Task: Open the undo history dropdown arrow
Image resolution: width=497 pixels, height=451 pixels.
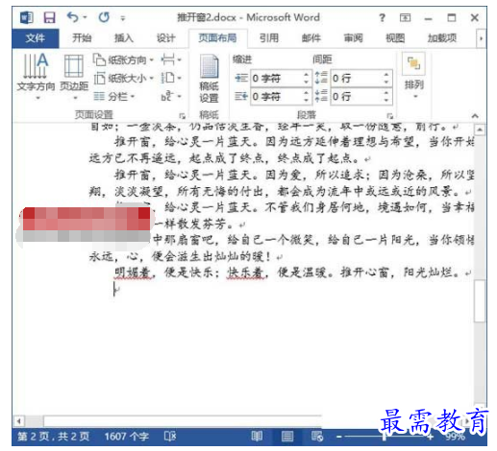Action: coord(85,17)
